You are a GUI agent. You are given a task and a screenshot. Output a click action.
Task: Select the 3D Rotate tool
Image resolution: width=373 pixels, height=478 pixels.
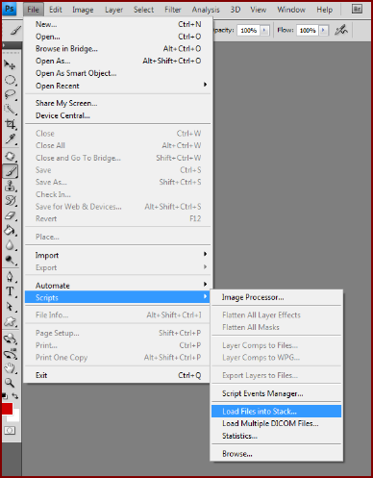coord(10,339)
